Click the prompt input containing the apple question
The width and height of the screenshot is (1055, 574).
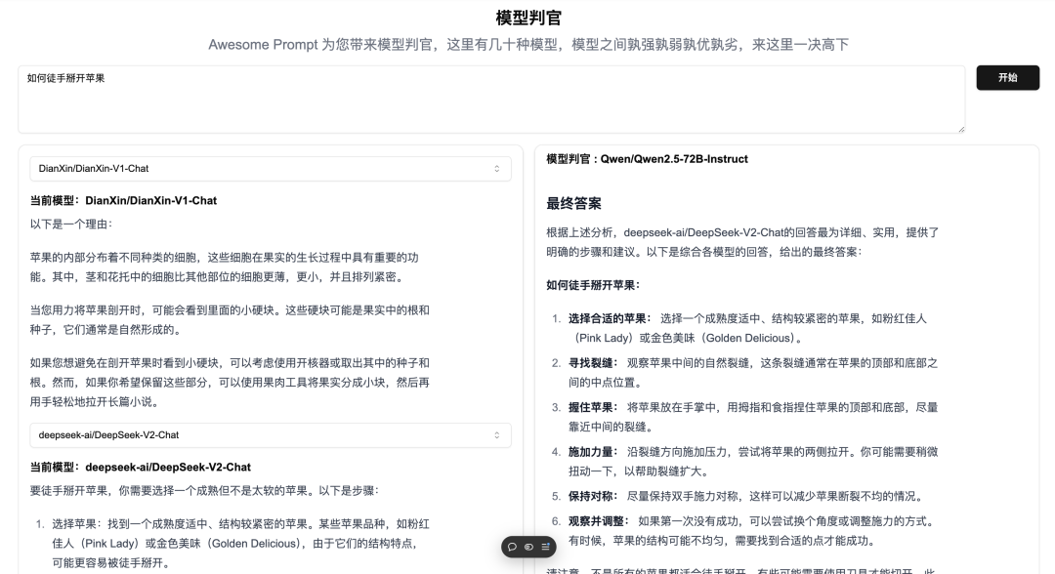pyautogui.click(x=488, y=97)
